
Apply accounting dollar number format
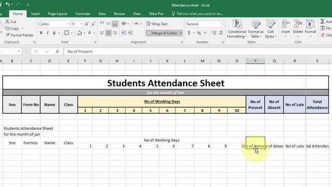(x=189, y=33)
